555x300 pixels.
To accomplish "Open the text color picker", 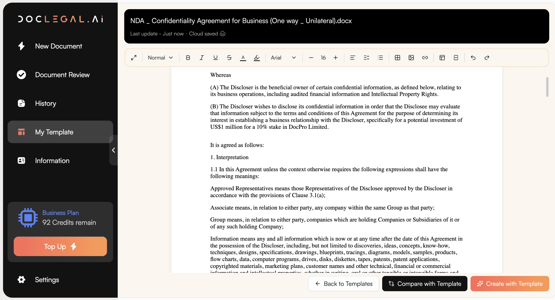I will 243,58.
